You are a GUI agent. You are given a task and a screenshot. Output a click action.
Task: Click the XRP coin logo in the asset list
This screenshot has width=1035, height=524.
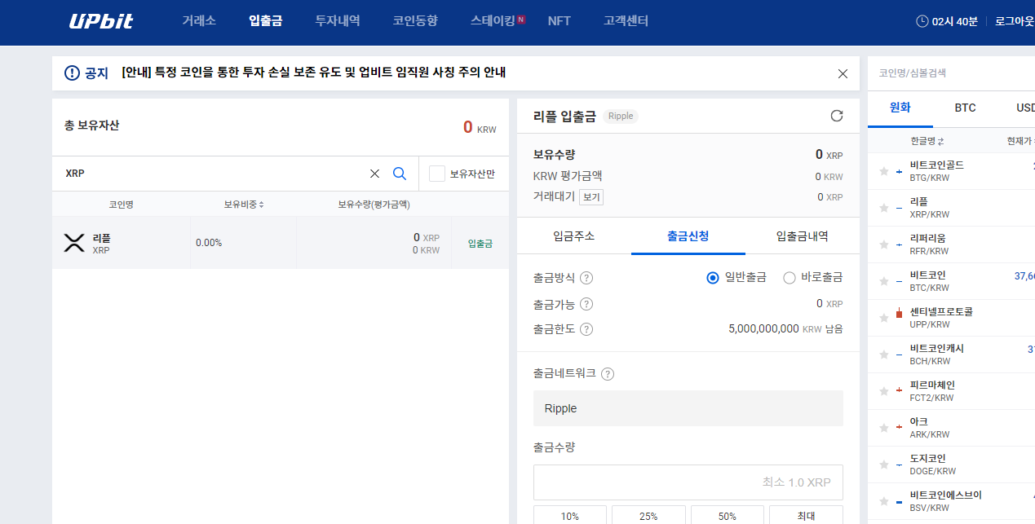click(74, 242)
